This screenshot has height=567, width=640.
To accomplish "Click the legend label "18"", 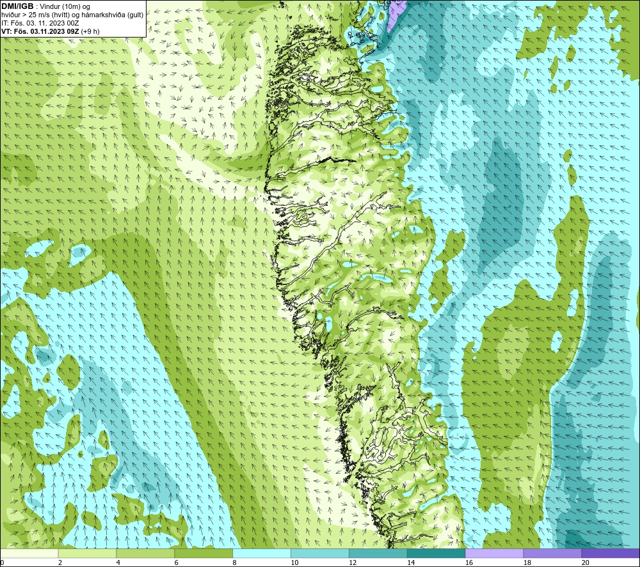I will (527, 563).
